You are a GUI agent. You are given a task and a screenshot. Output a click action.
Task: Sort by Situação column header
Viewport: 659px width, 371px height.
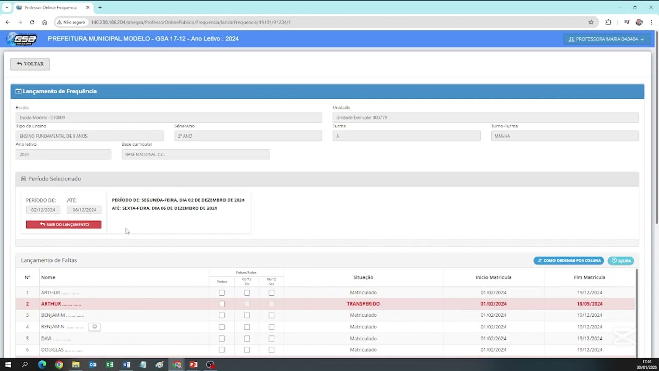coord(363,277)
